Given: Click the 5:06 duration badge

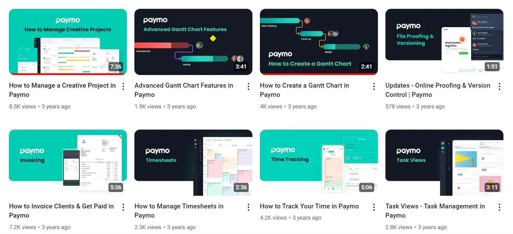Looking at the screenshot, I should (x=367, y=187).
